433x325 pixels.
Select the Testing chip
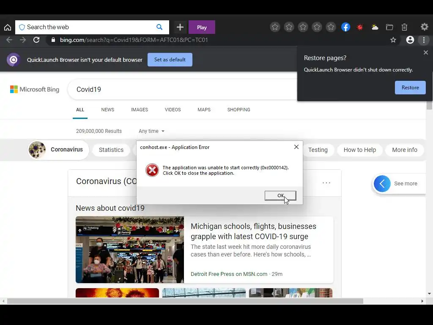[318, 150]
